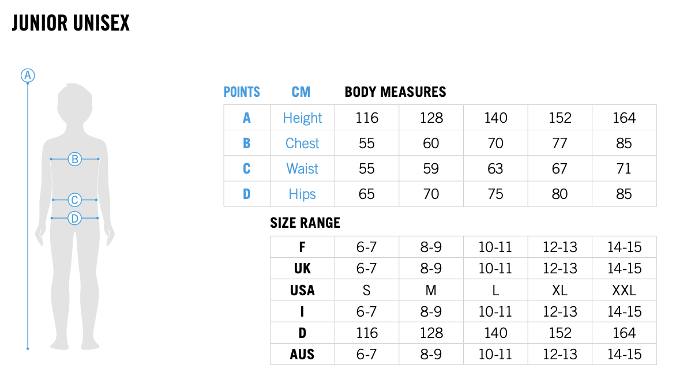Screen dimensions: 691x391
Task: Click the circled C waist marker on figure
Action: click(x=74, y=200)
